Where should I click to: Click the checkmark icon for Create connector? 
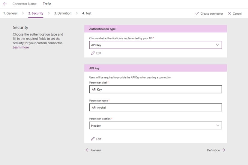coord(197,13)
